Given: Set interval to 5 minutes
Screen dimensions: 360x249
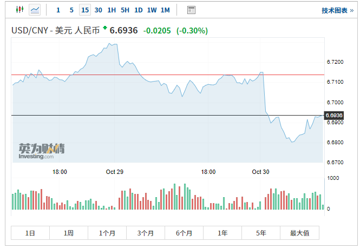Looking at the screenshot, I should pos(71,10).
